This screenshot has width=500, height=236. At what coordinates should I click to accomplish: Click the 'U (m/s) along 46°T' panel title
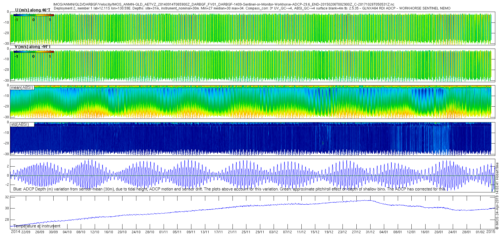[33, 10]
